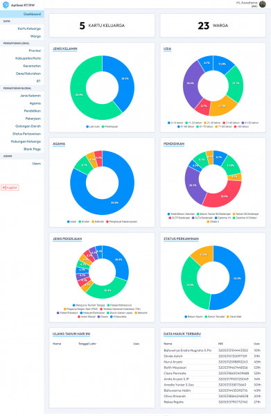Open Kecamatan in the sidebar
The height and width of the screenshot is (416, 271).
tap(32, 66)
